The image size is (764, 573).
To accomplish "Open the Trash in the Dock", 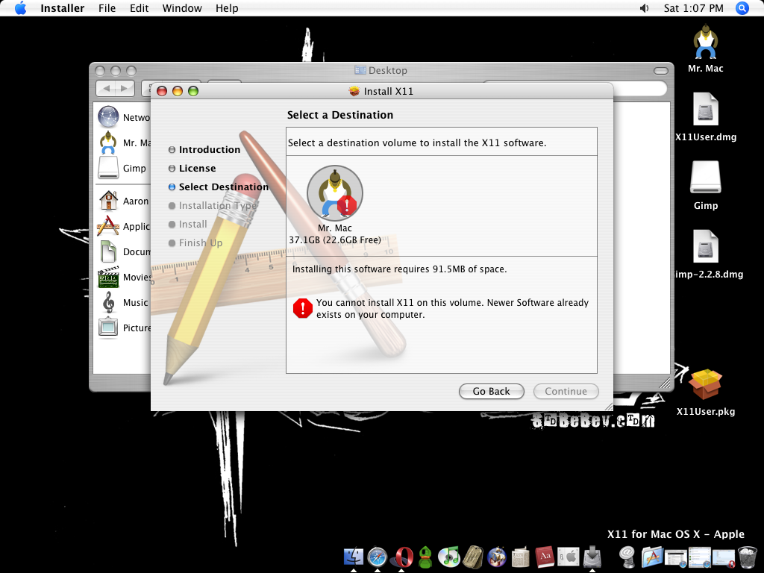I will 747,557.
